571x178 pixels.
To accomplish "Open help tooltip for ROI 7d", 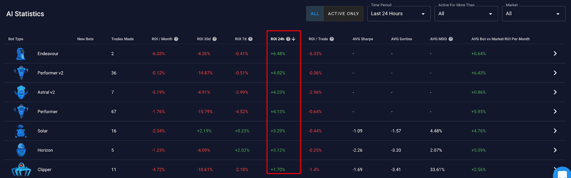I will 250,39.
